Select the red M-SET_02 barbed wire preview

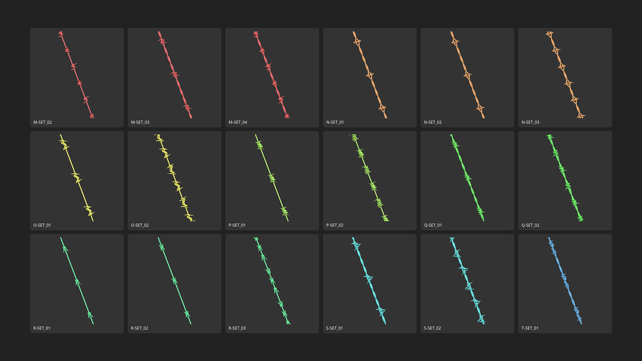pos(77,75)
